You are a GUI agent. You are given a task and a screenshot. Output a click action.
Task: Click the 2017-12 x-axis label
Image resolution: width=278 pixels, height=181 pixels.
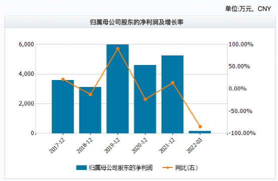57,146
